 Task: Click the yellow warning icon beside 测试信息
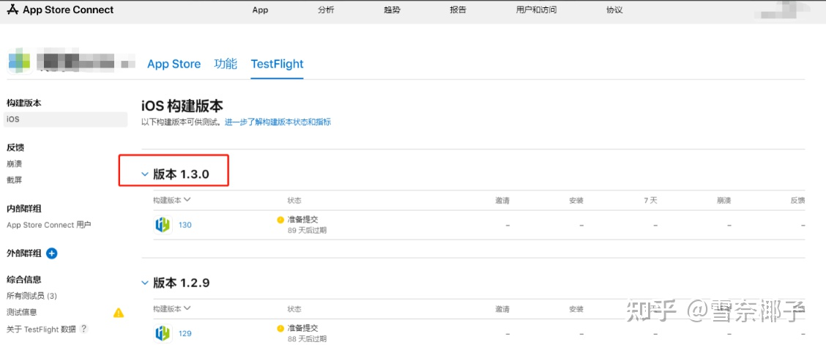(x=119, y=313)
